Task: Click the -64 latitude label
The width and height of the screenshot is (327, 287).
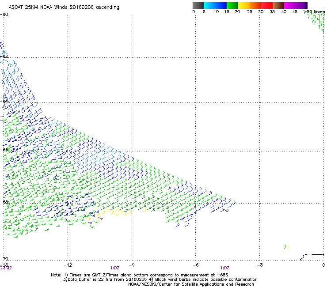Action: click(4, 101)
